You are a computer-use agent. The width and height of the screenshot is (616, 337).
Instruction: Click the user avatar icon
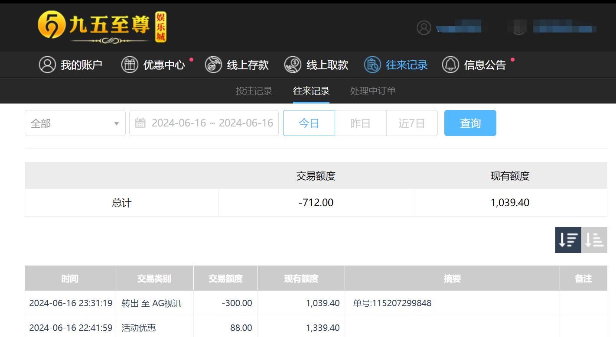424,27
